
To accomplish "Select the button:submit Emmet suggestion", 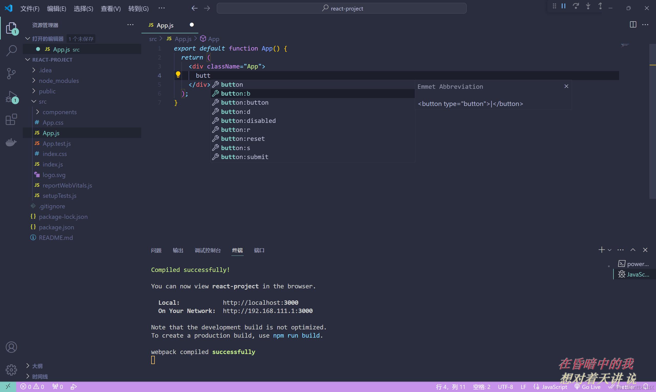I will pos(244,157).
